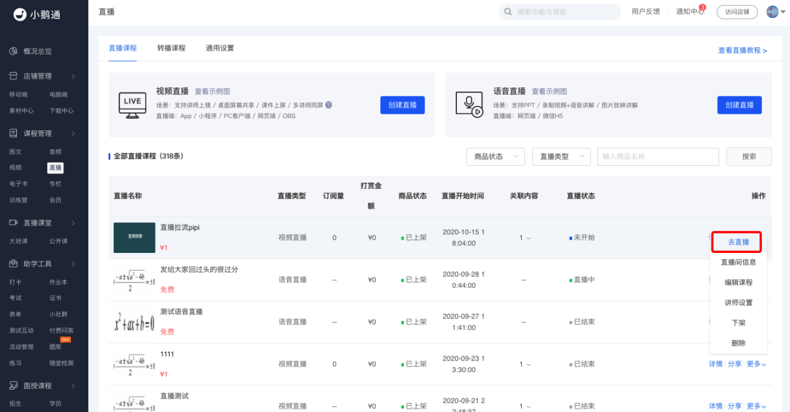Click 创建直播 button for 语音直播
The width and height of the screenshot is (790, 412).
tap(740, 105)
